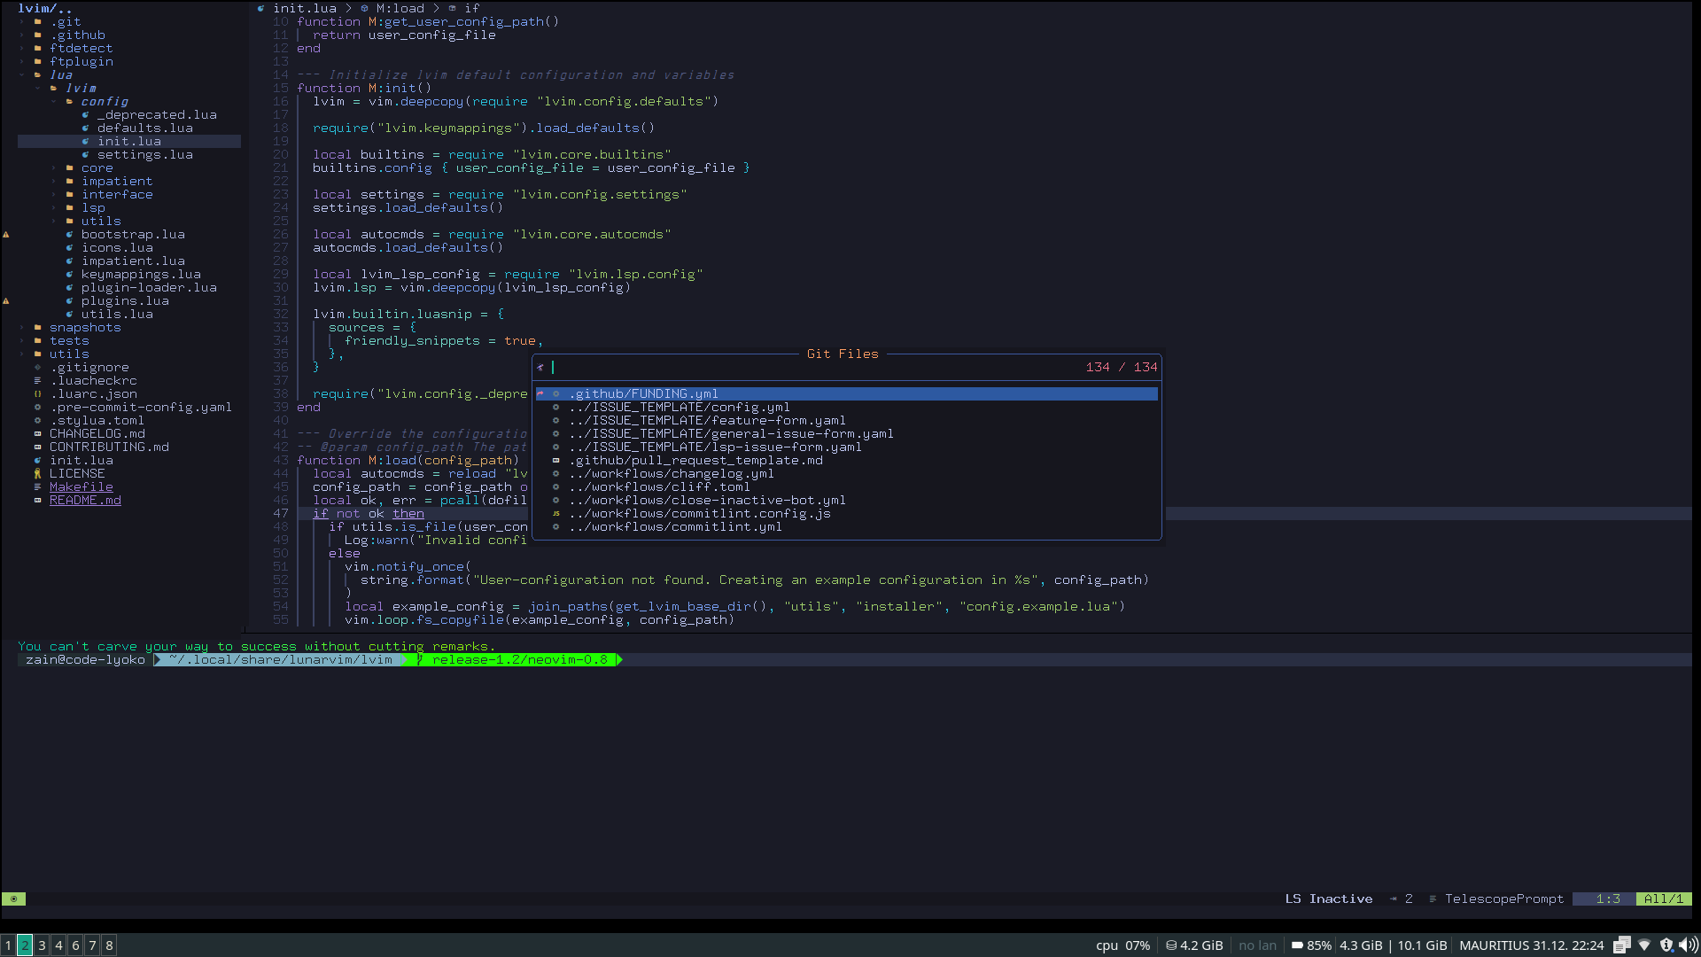Open CONTRIBUTING.md in file tree
Image resolution: width=1701 pixels, height=957 pixels.
point(109,447)
